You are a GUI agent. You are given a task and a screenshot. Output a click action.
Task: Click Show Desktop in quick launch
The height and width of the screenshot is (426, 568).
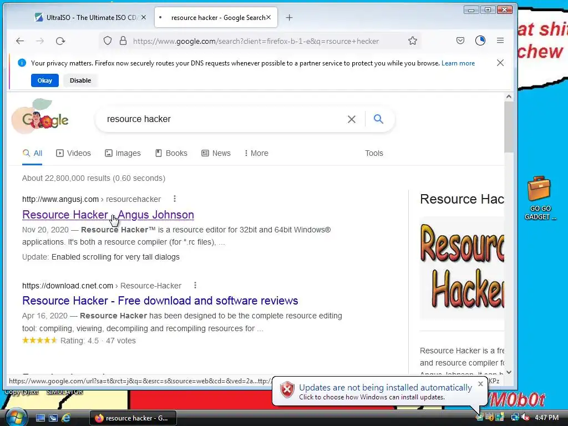tap(40, 418)
